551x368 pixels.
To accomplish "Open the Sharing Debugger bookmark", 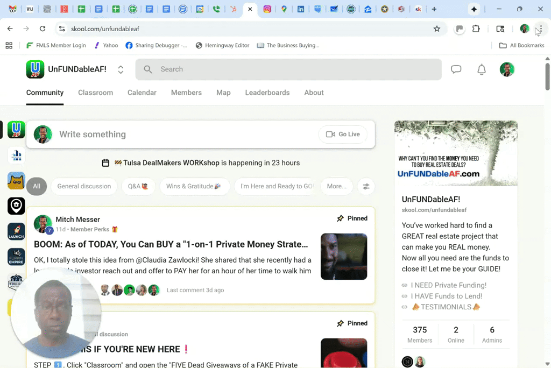I will [x=157, y=45].
